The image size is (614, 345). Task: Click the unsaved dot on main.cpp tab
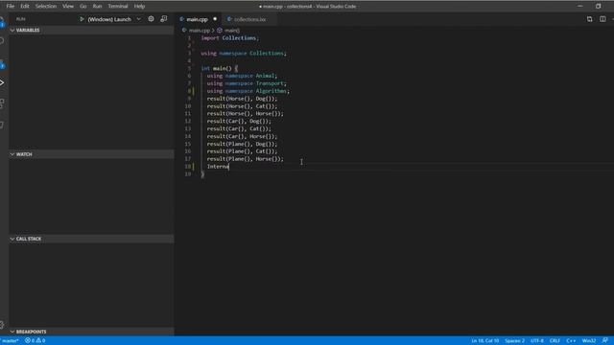[x=215, y=19]
